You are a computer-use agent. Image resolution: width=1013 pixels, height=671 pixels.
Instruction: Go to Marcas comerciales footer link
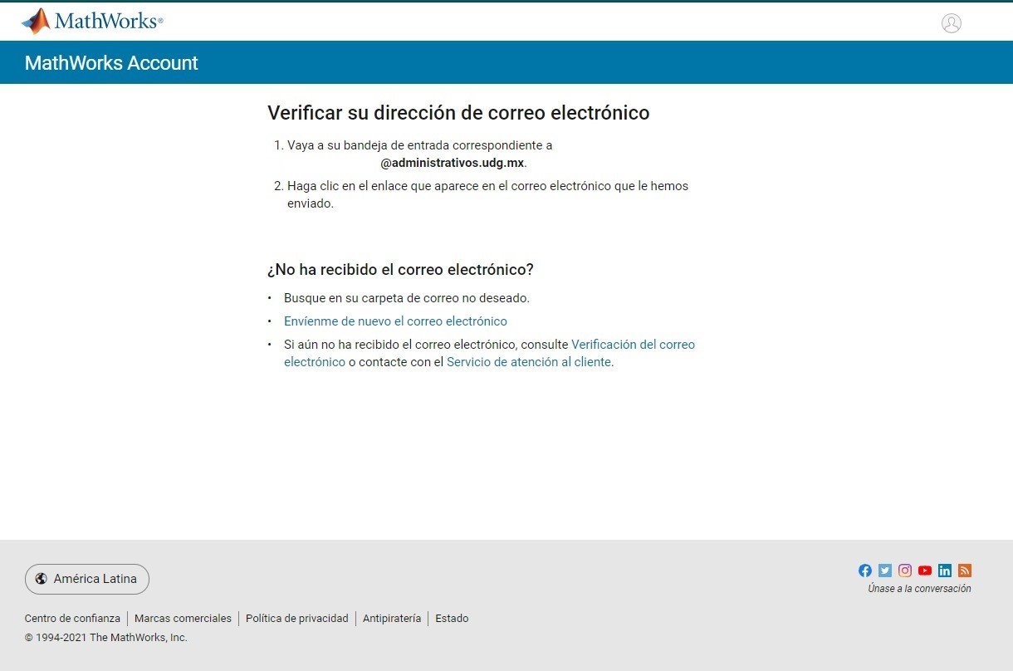coord(183,619)
